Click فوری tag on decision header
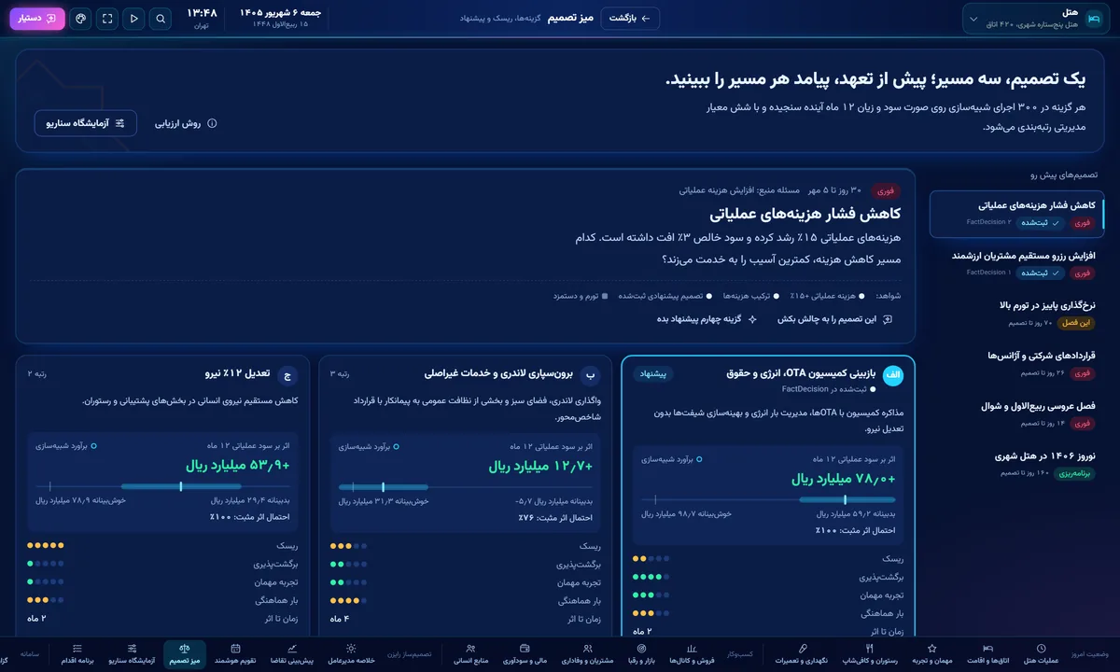This screenshot has width=1120, height=672. [x=886, y=190]
